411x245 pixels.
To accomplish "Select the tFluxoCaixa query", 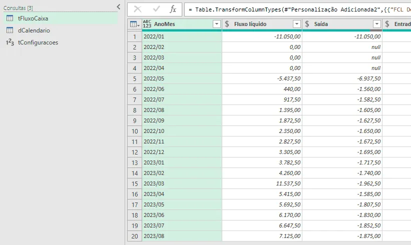I will [60, 18].
